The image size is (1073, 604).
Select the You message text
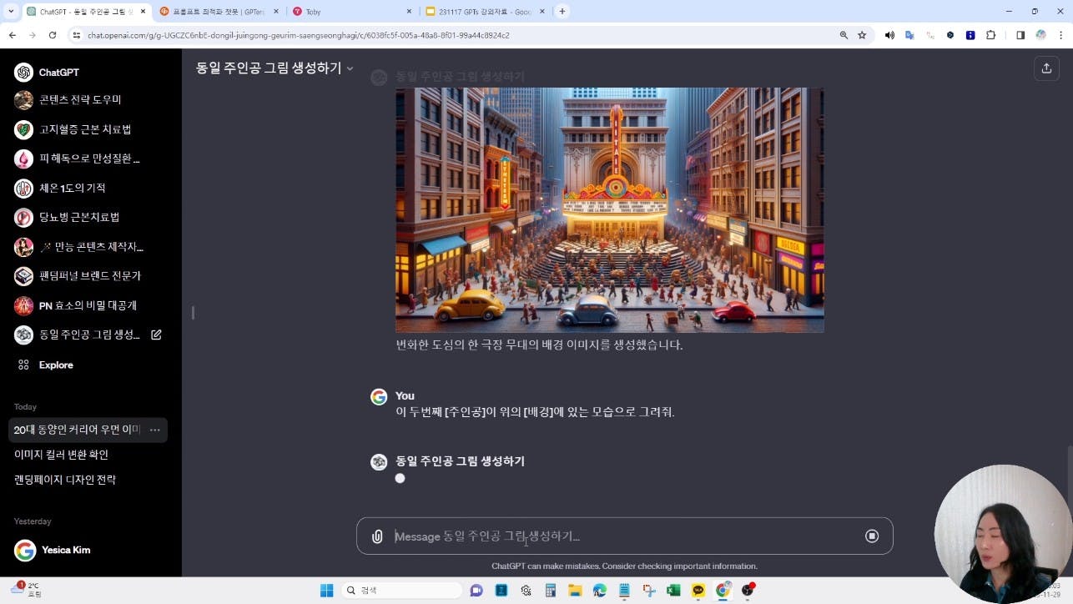(535, 412)
